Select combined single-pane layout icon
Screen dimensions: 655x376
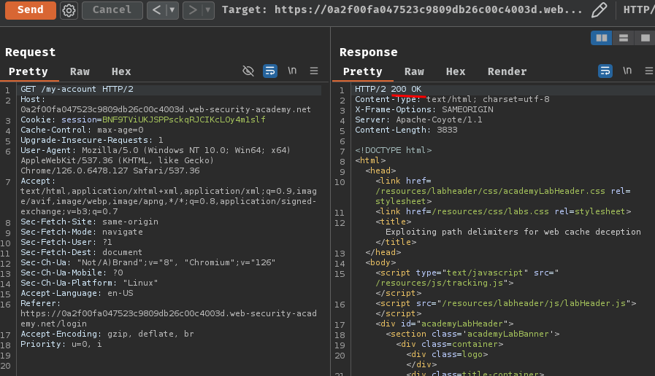[645, 38]
